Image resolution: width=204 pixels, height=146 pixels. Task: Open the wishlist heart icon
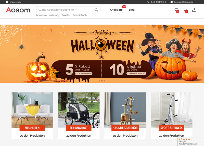coord(177,10)
